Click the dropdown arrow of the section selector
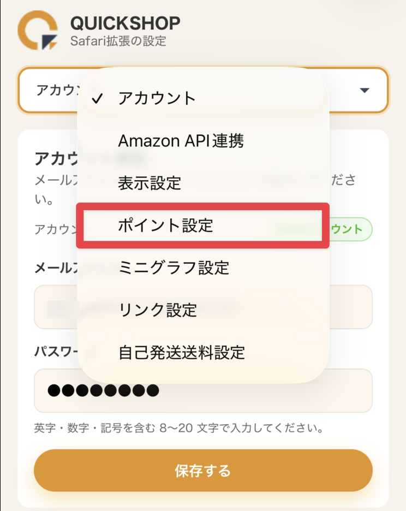Image resolution: width=406 pixels, height=511 pixels. tap(365, 90)
